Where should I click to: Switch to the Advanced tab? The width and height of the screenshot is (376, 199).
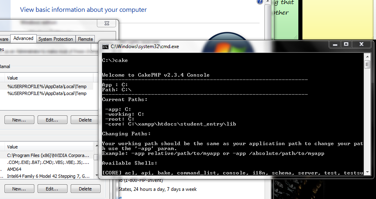pyautogui.click(x=23, y=38)
